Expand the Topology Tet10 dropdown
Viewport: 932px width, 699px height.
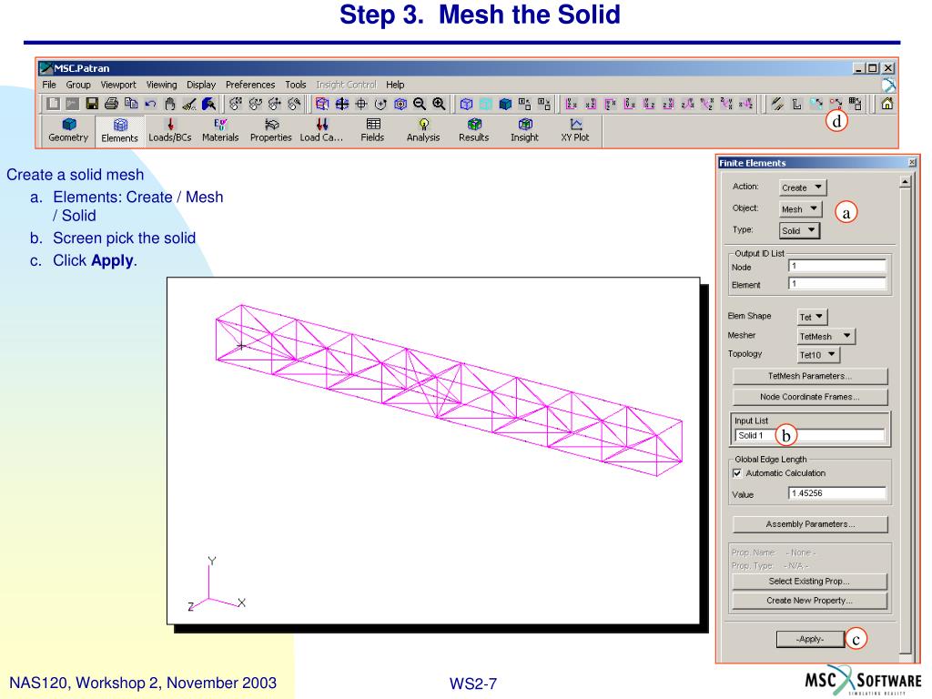(818, 355)
